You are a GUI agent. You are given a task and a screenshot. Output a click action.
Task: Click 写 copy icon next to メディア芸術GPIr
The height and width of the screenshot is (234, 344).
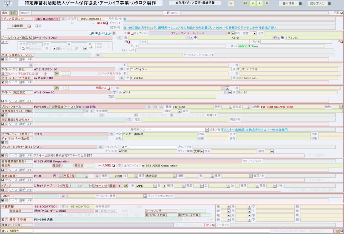63,19
